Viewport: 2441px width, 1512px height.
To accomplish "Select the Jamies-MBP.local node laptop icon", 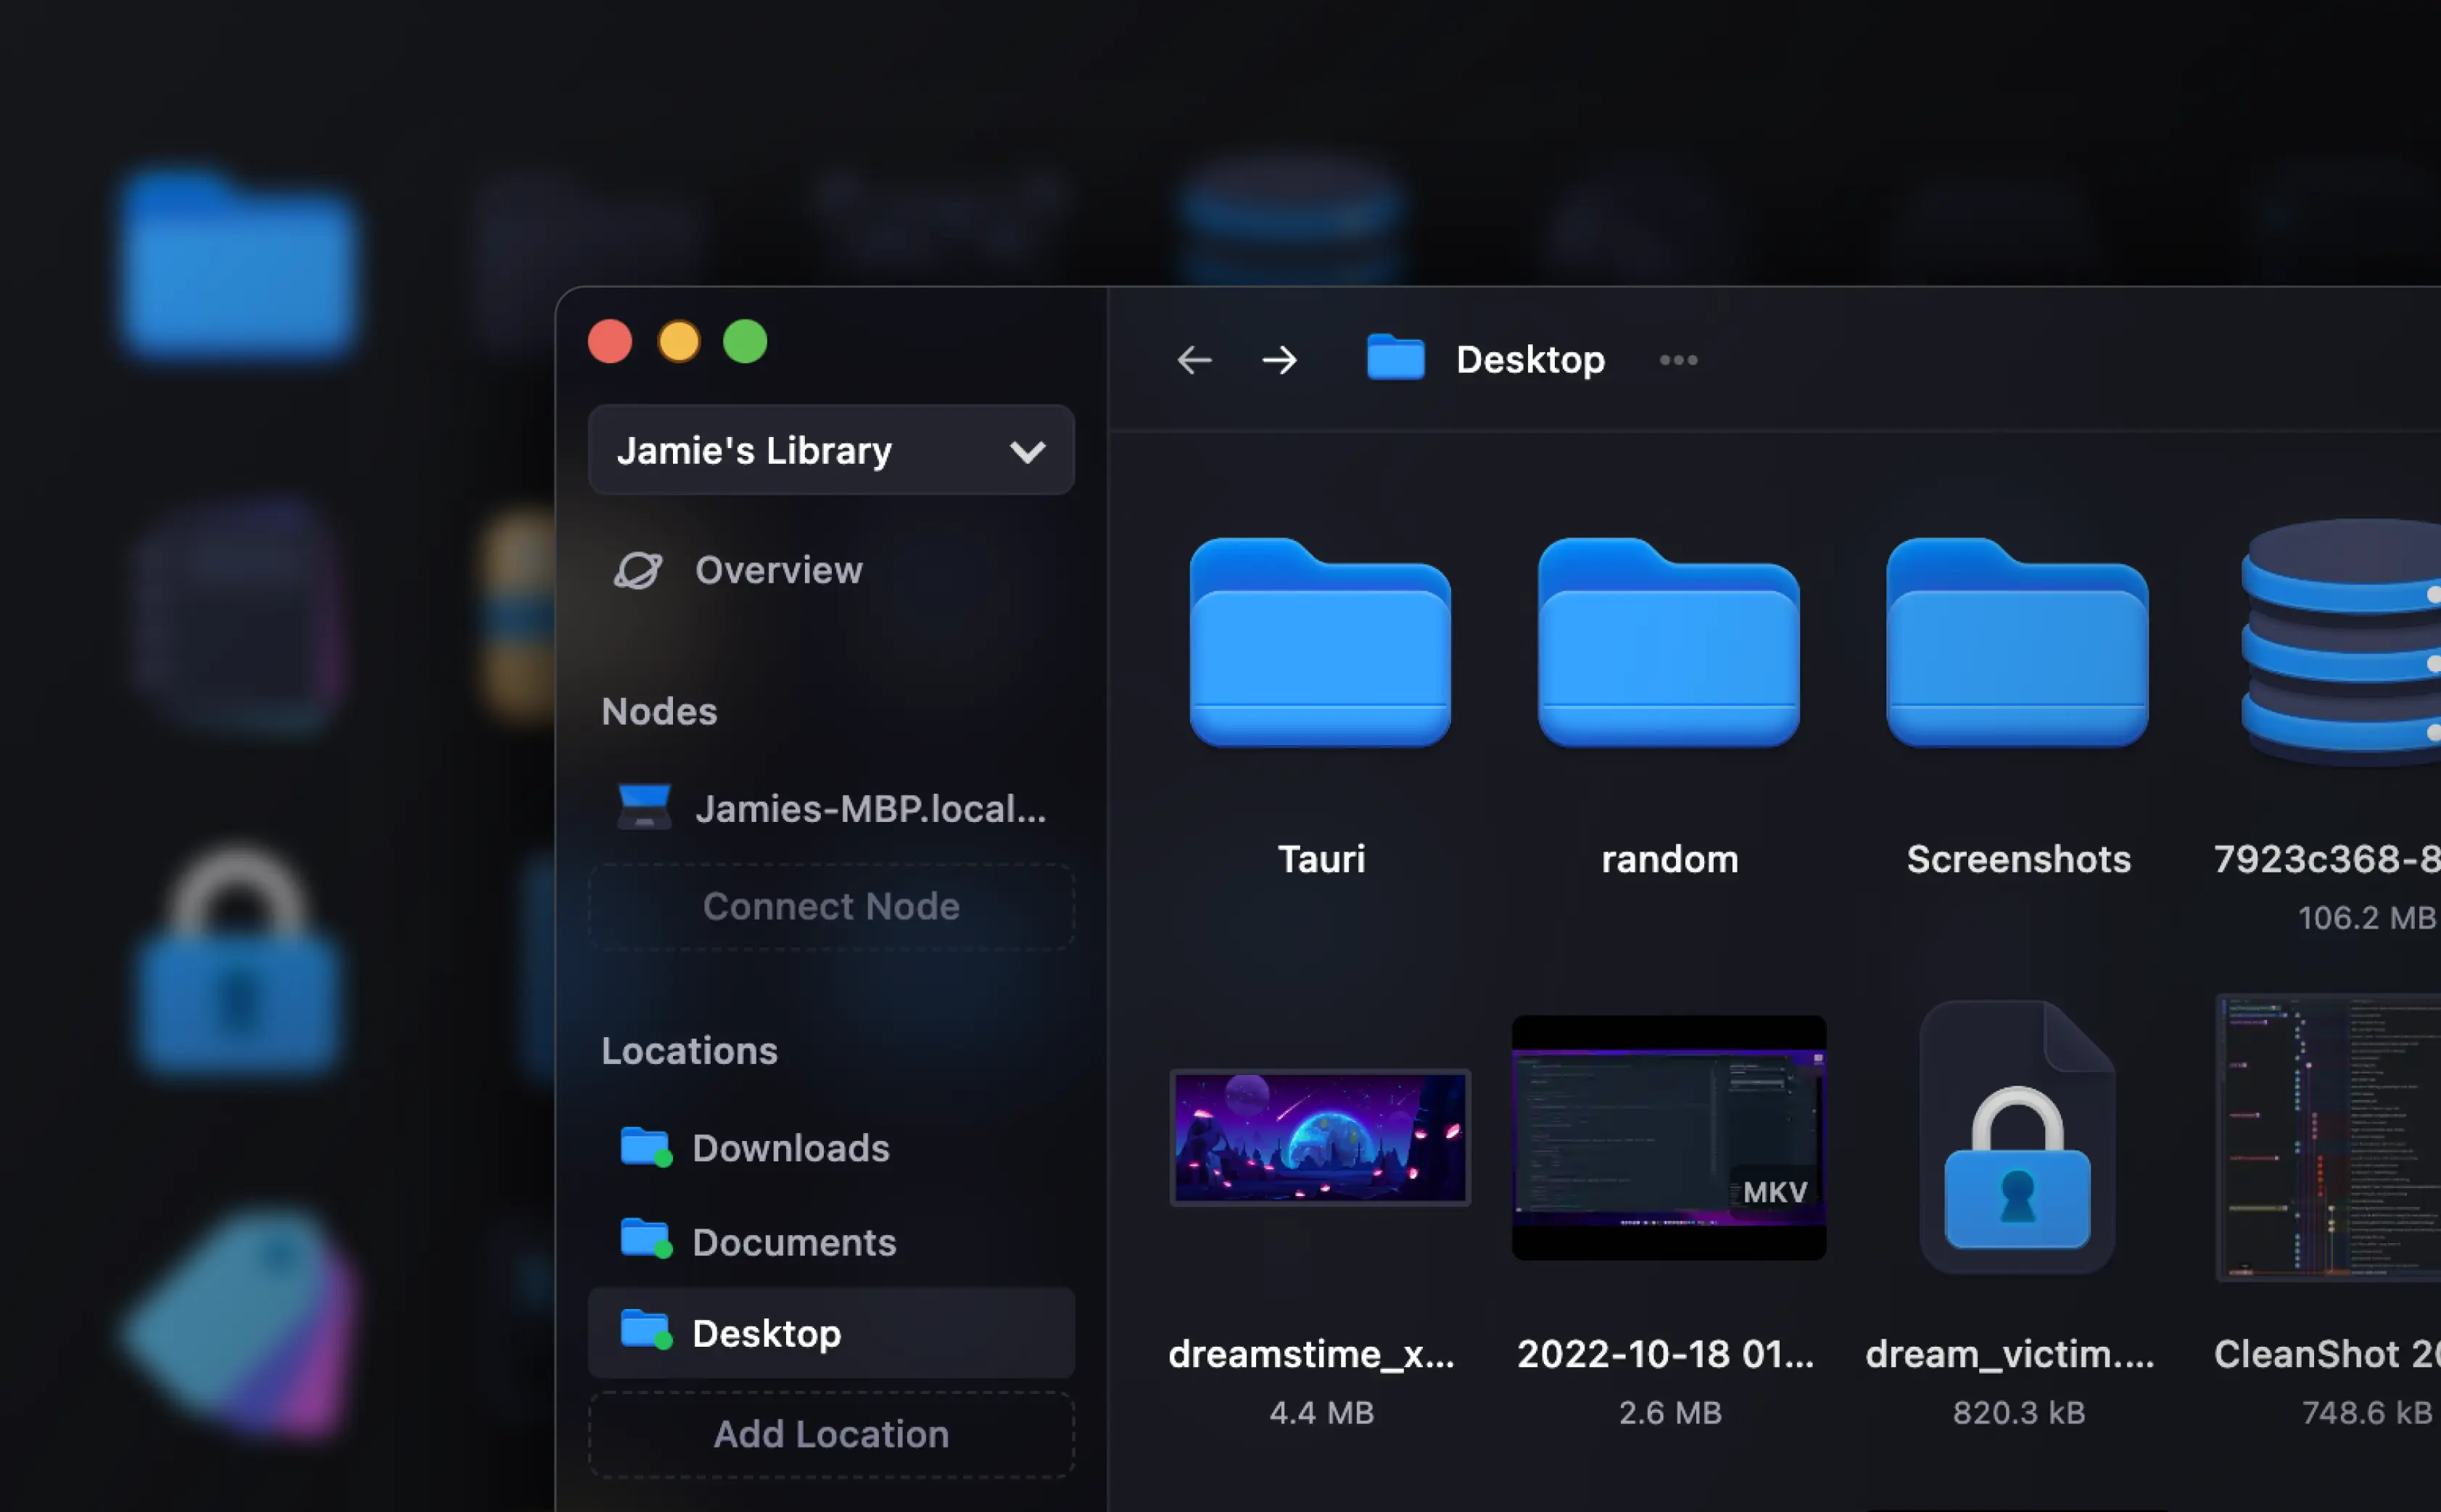I will click(x=644, y=806).
